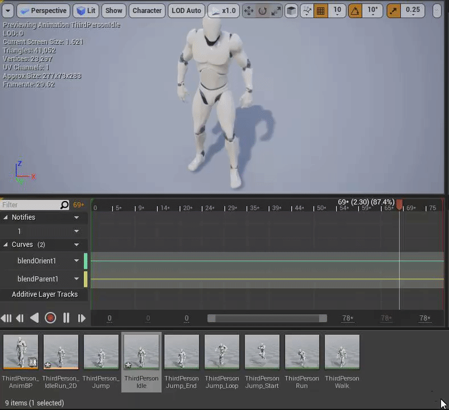The image size is (449, 410).
Task: Select the translate gizmo tool
Action: (248, 11)
